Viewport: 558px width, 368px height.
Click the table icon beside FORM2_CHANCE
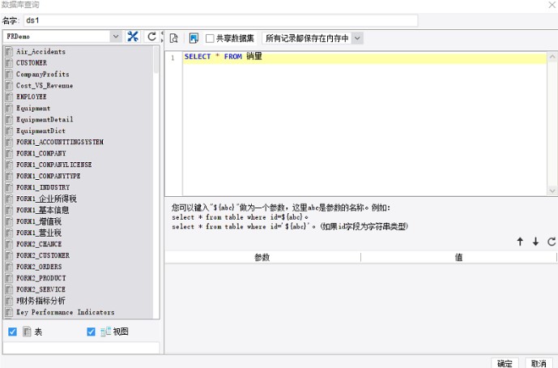(x=9, y=244)
